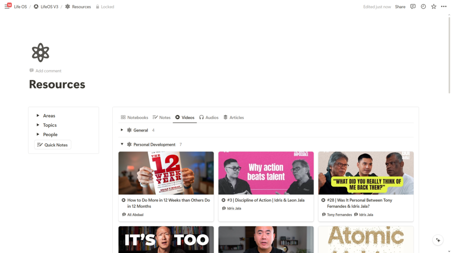Click the count 7 beside Personal Development
This screenshot has height=253, width=451.
pos(181,145)
